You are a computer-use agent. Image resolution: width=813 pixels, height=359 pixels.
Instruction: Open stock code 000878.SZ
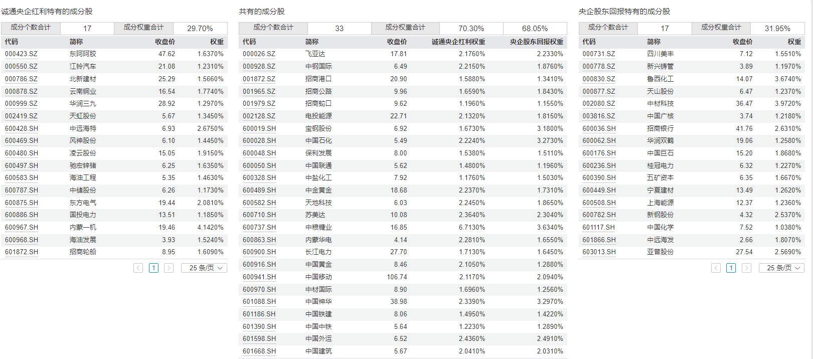pos(21,91)
